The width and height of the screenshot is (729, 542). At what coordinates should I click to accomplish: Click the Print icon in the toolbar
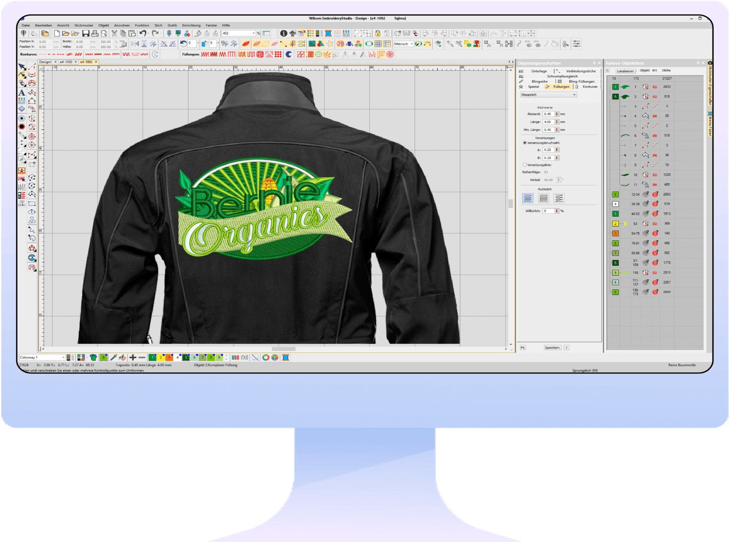click(95, 33)
